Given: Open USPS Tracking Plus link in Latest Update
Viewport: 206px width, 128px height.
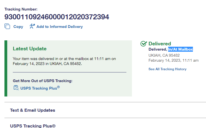Looking at the screenshot, I should coord(40,88).
